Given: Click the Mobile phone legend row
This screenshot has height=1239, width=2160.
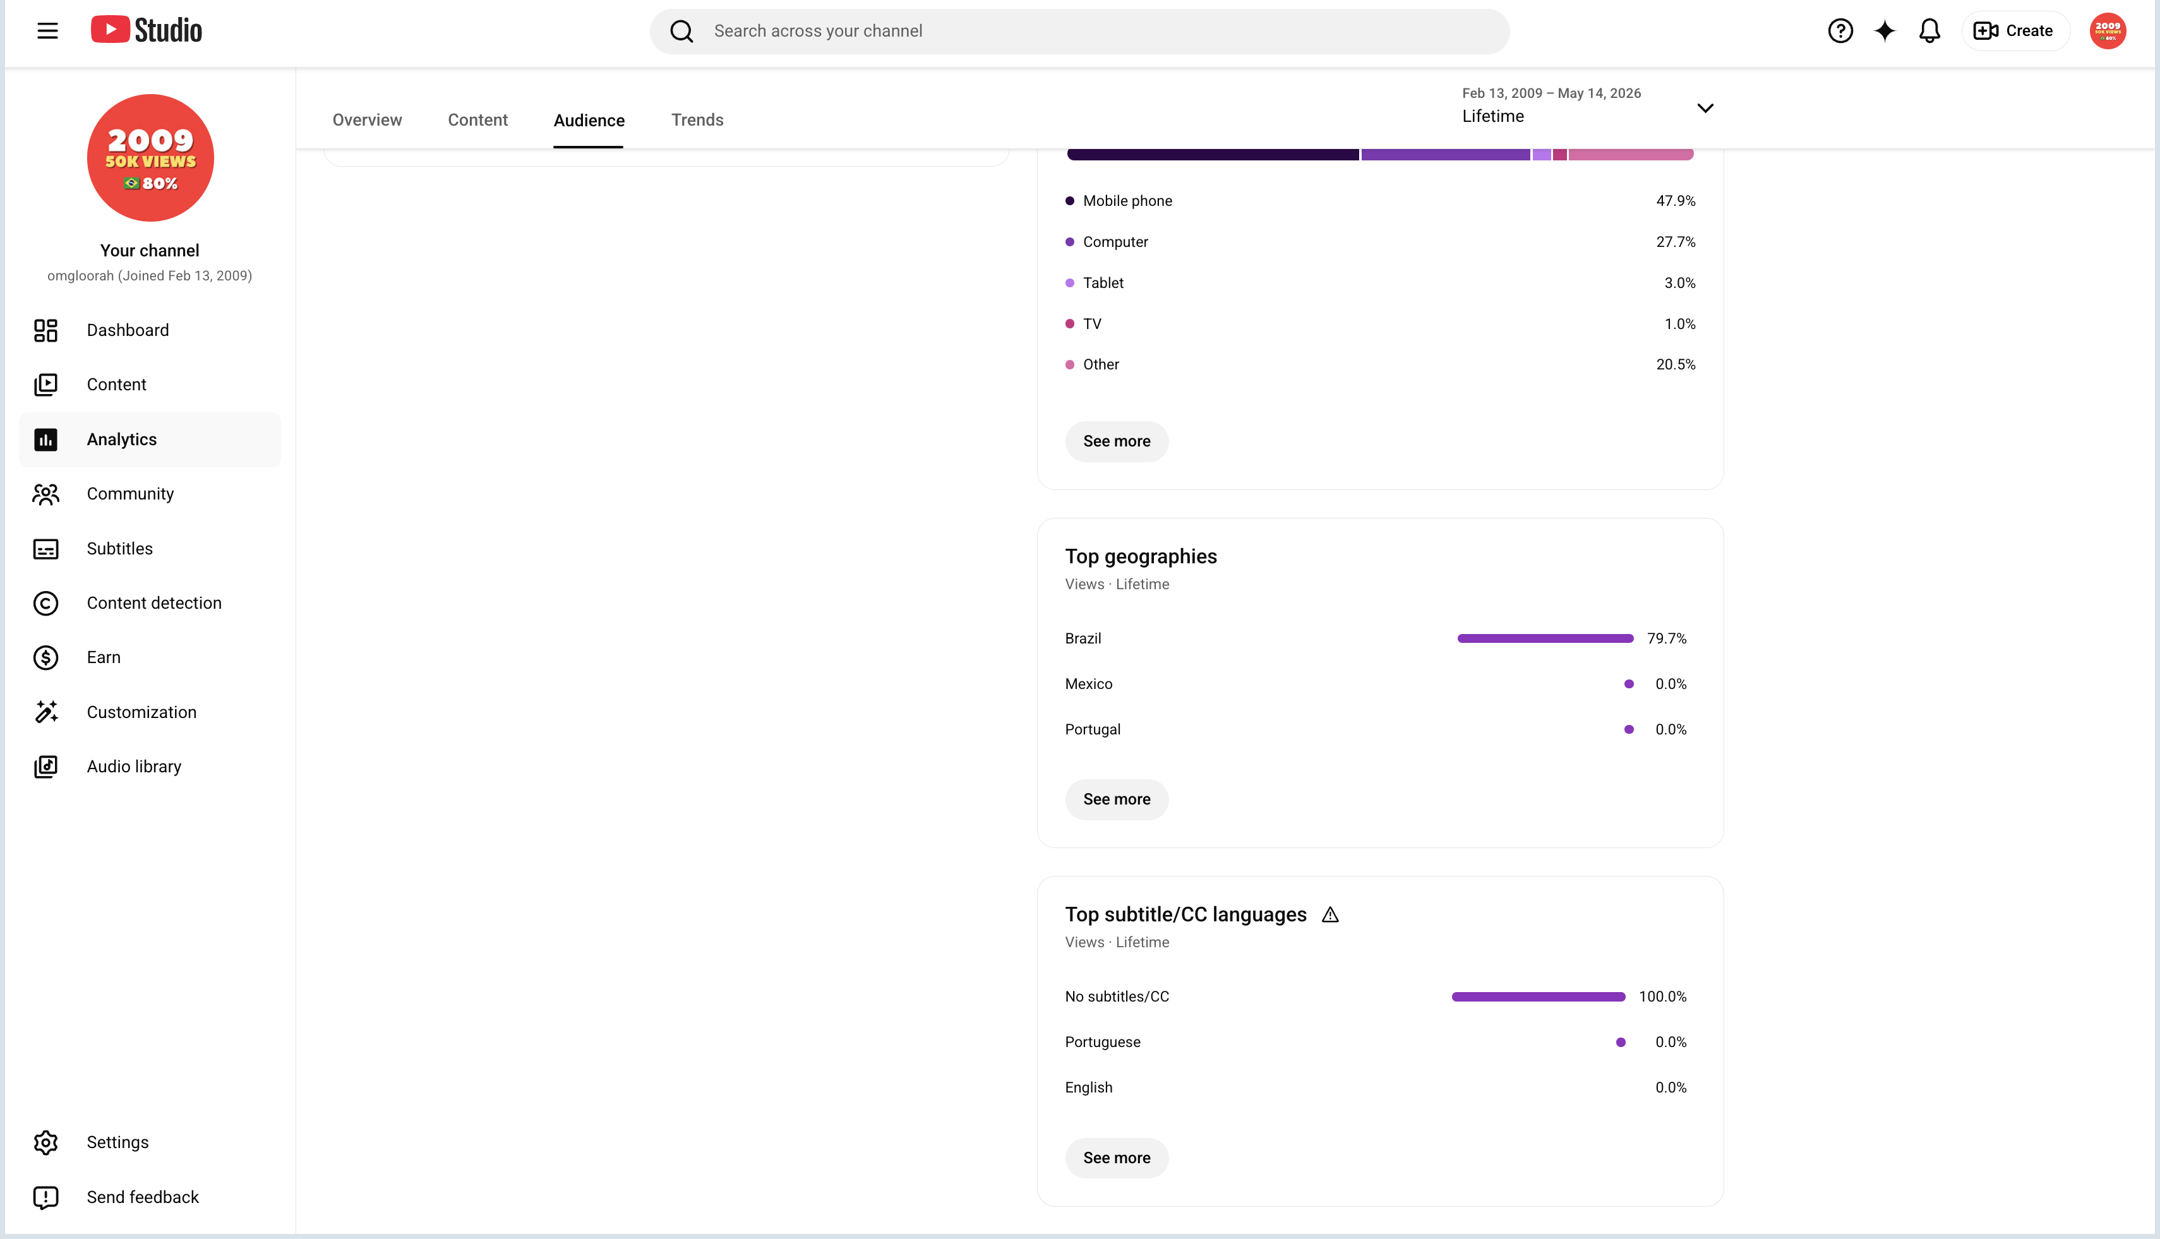Looking at the screenshot, I should 1381,201.
